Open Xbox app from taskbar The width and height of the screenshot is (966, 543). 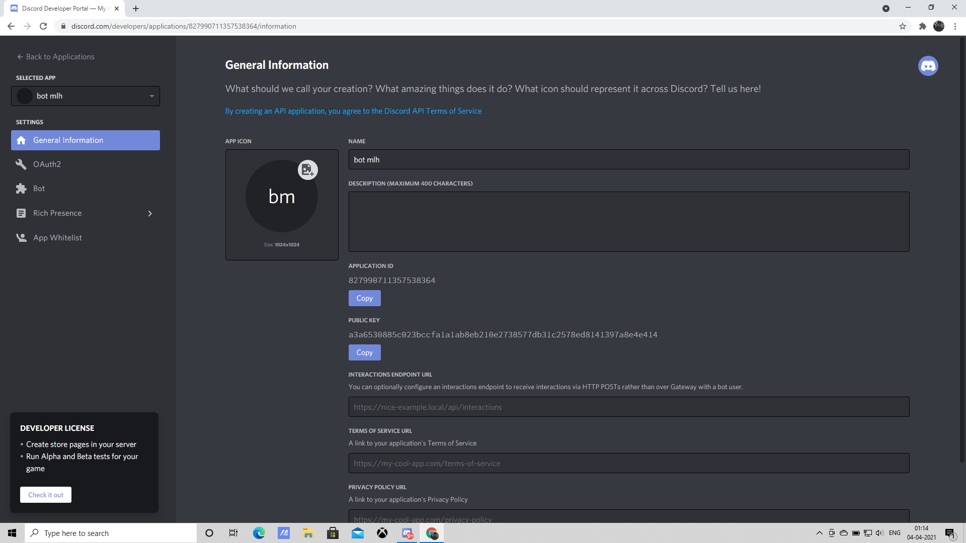coord(382,533)
